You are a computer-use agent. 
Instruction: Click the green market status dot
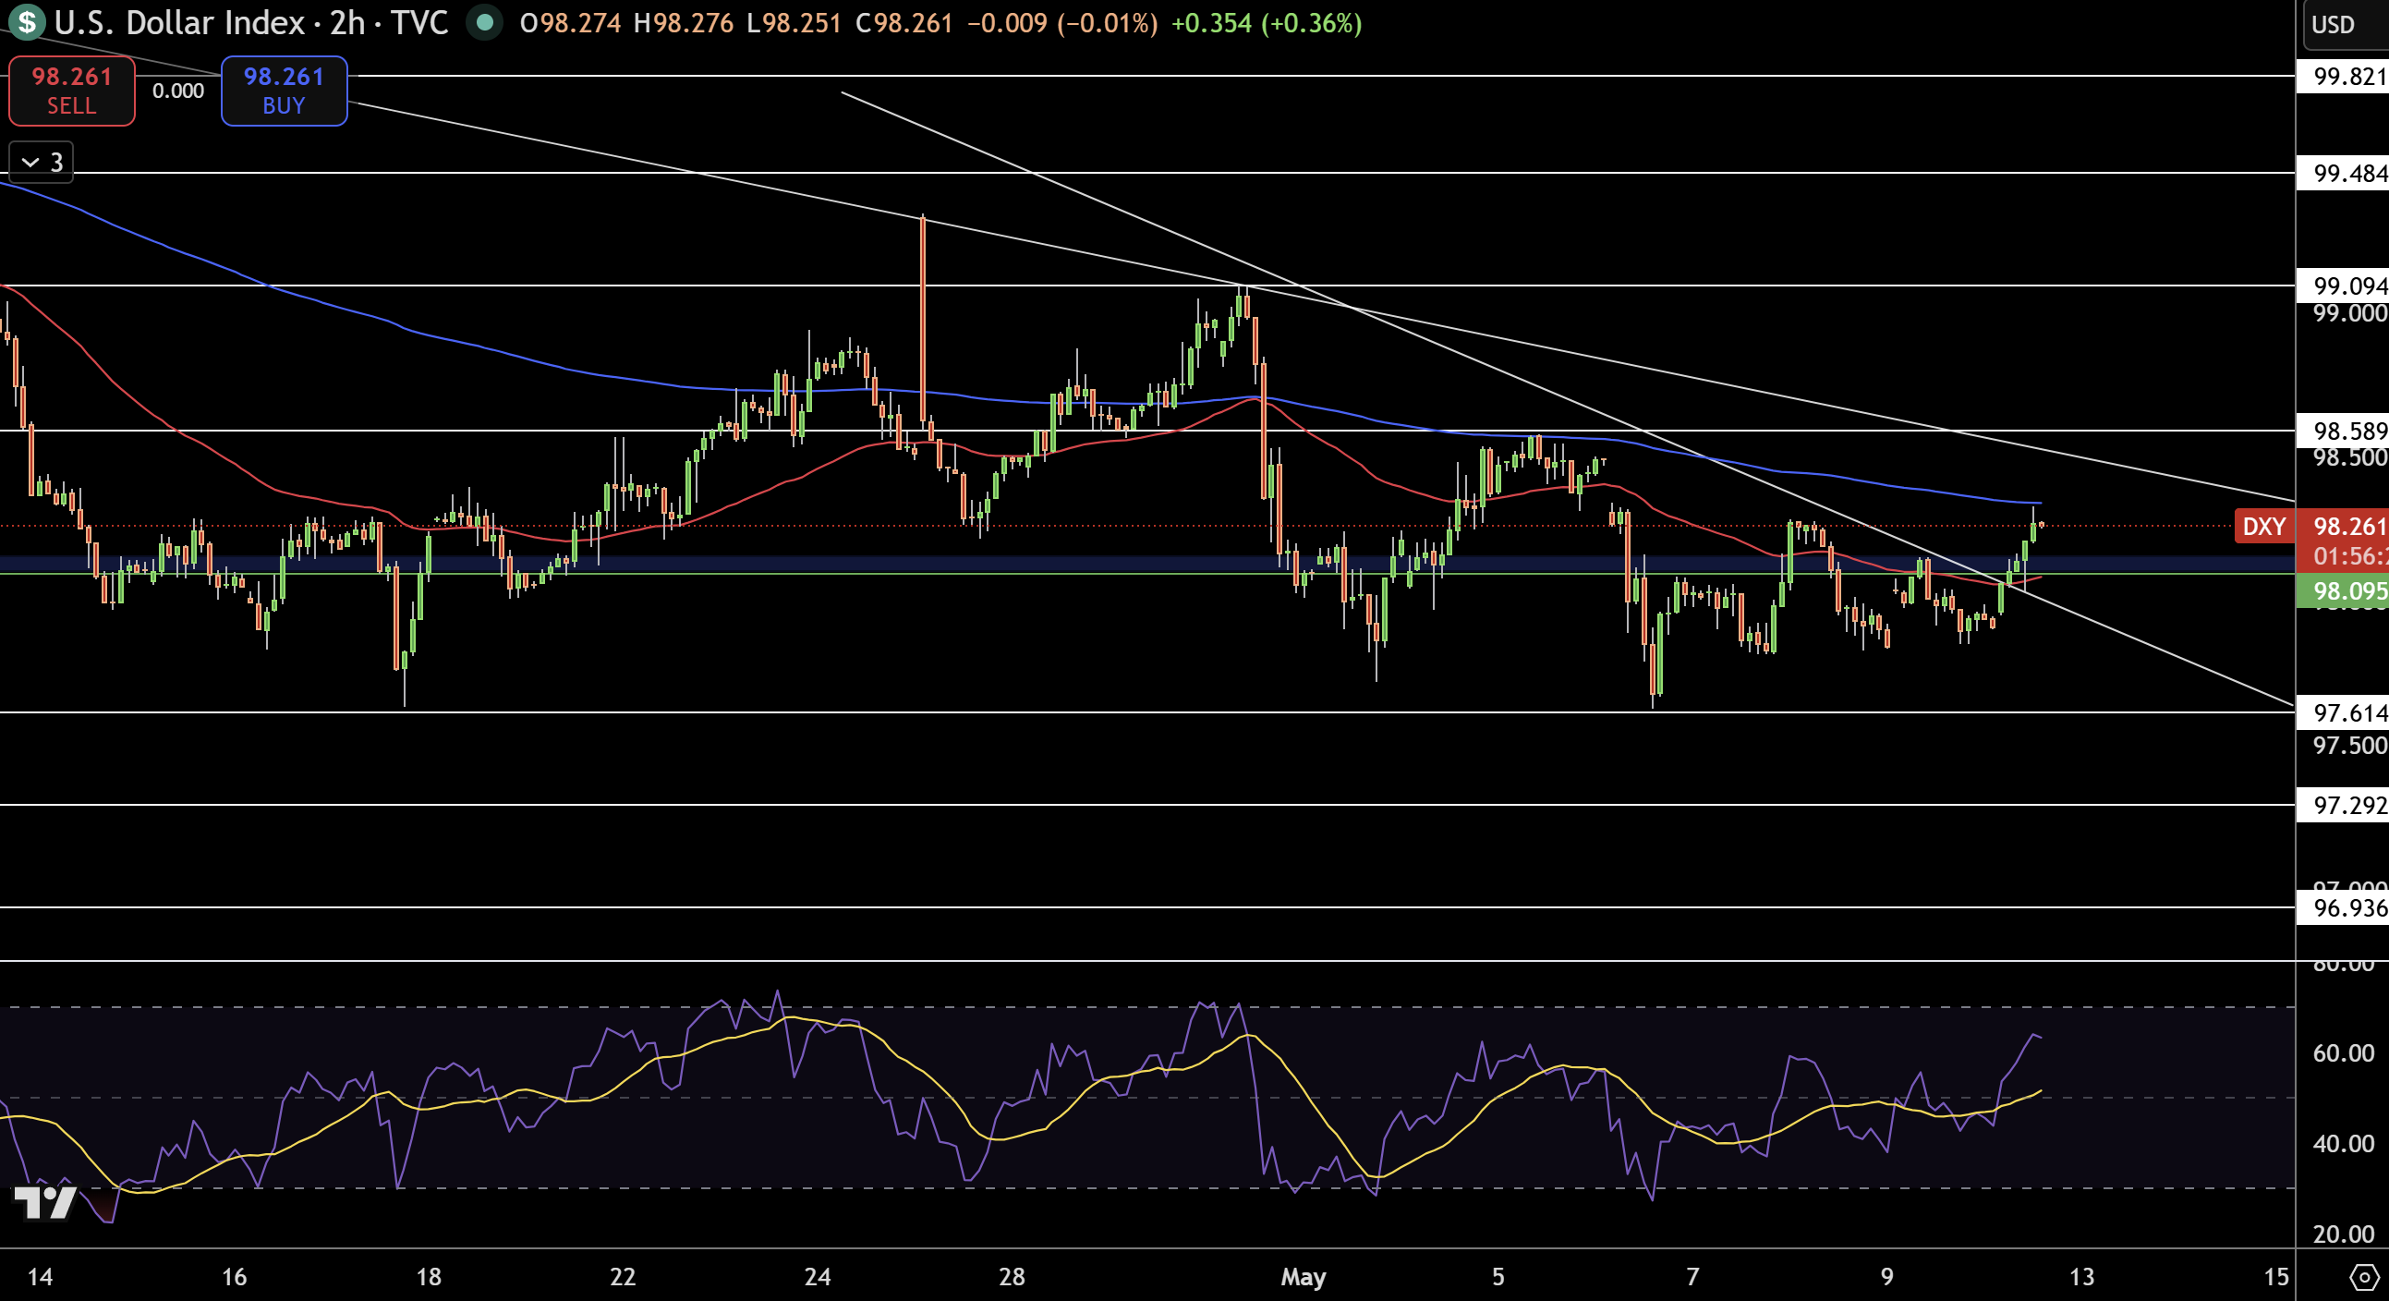[484, 22]
